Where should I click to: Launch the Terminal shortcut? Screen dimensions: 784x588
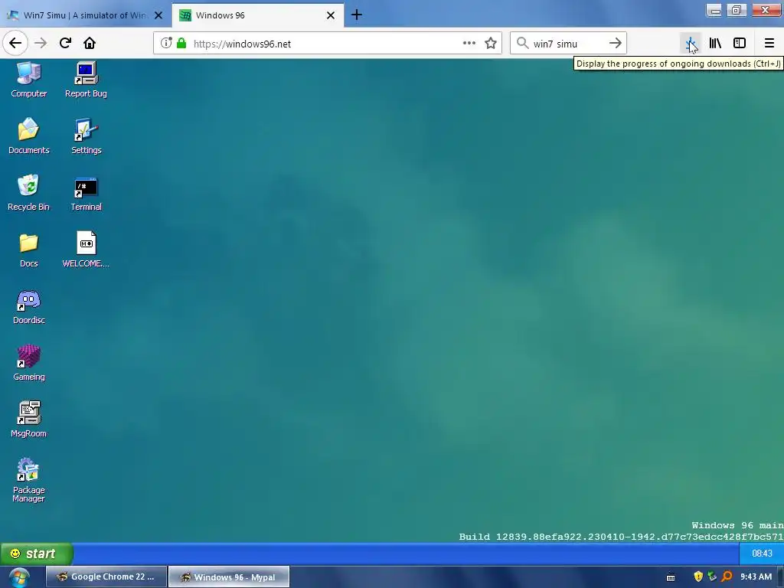click(x=86, y=193)
